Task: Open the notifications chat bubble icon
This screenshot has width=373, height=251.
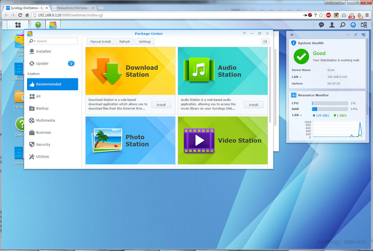Action: [321, 25]
